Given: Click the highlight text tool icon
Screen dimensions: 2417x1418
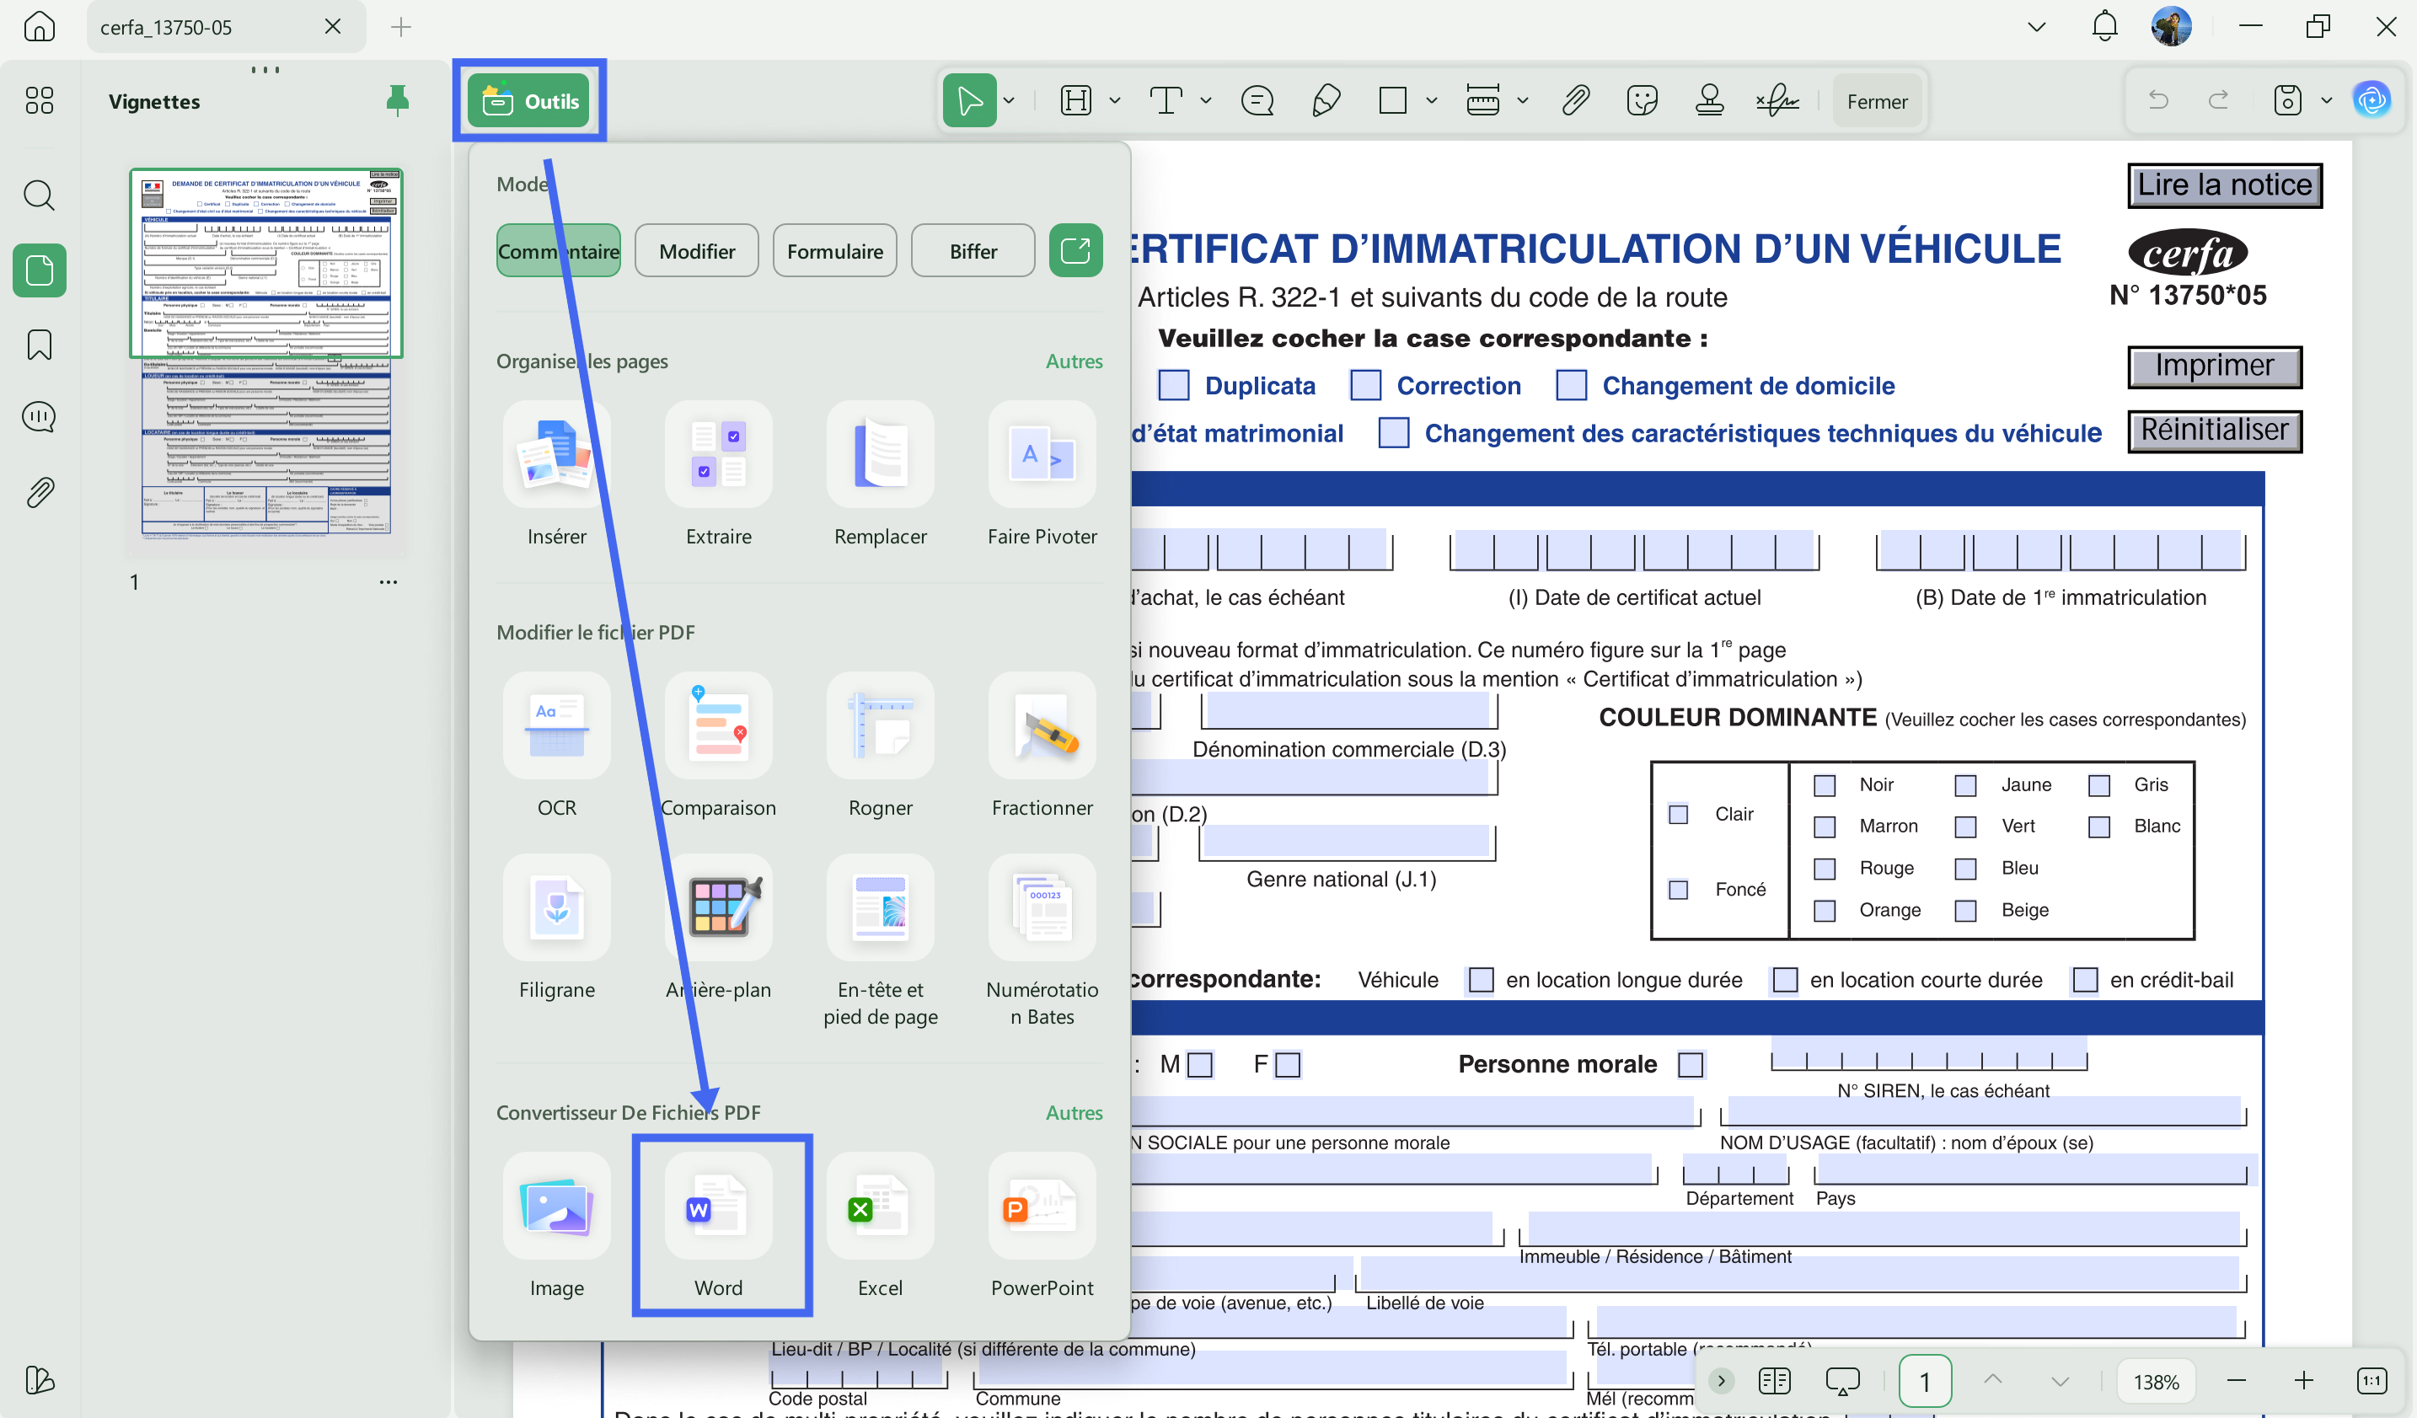Looking at the screenshot, I should (1075, 100).
